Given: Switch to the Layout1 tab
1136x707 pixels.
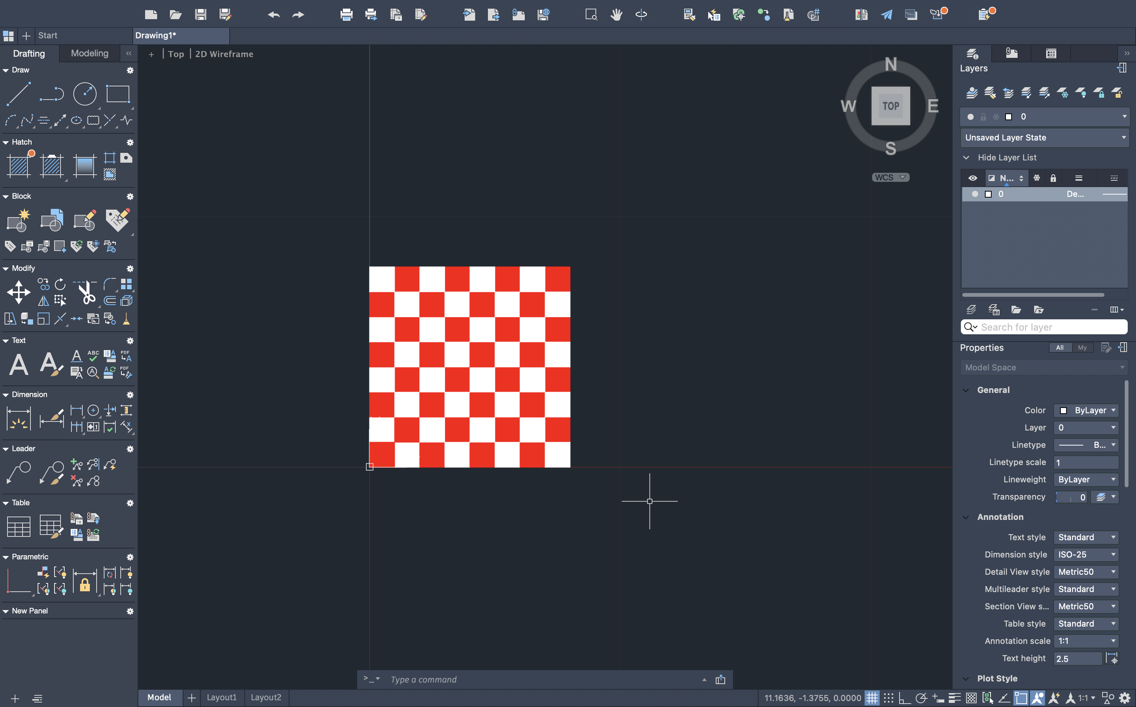Looking at the screenshot, I should [x=221, y=697].
